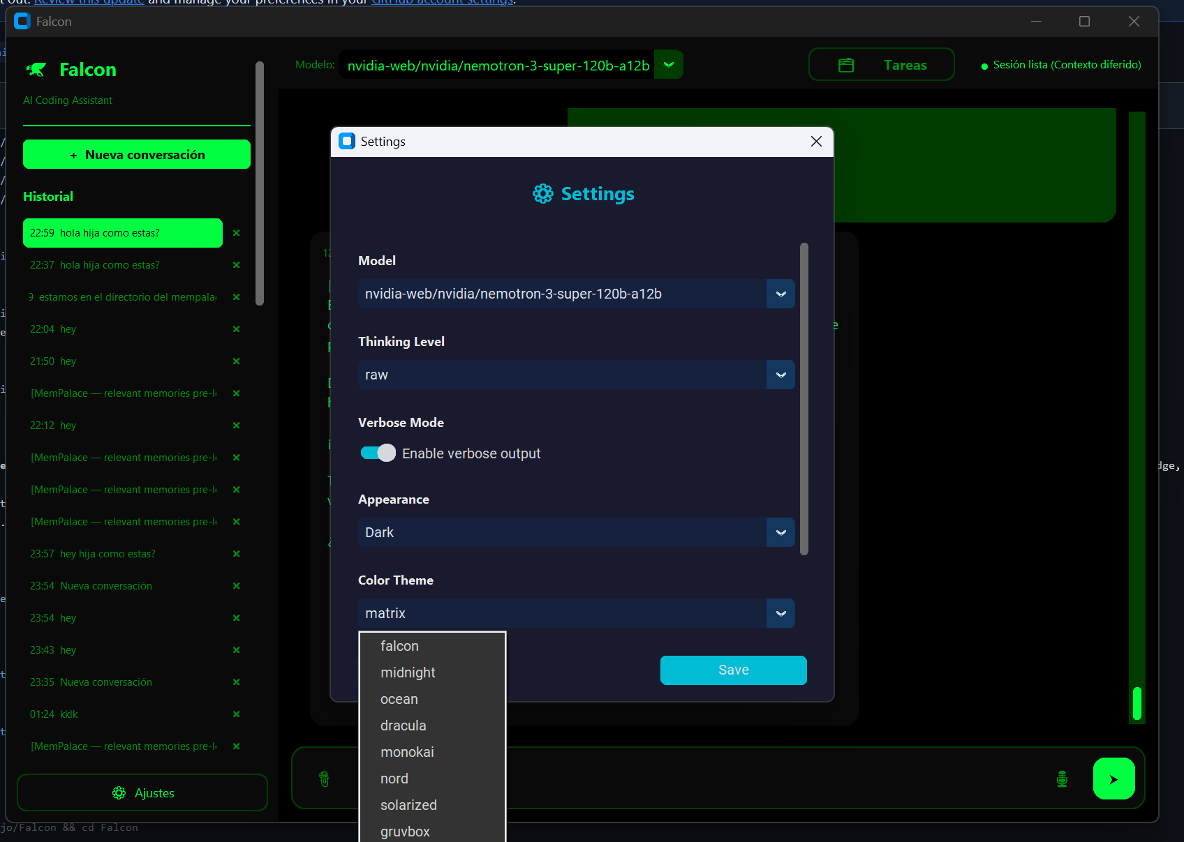Pick the solarized color theme
This screenshot has width=1184, height=842.
[432, 806]
